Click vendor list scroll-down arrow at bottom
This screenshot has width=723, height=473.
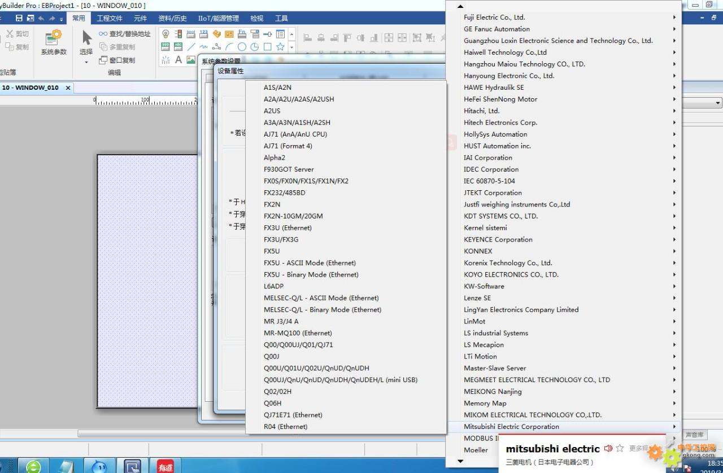[460, 461]
